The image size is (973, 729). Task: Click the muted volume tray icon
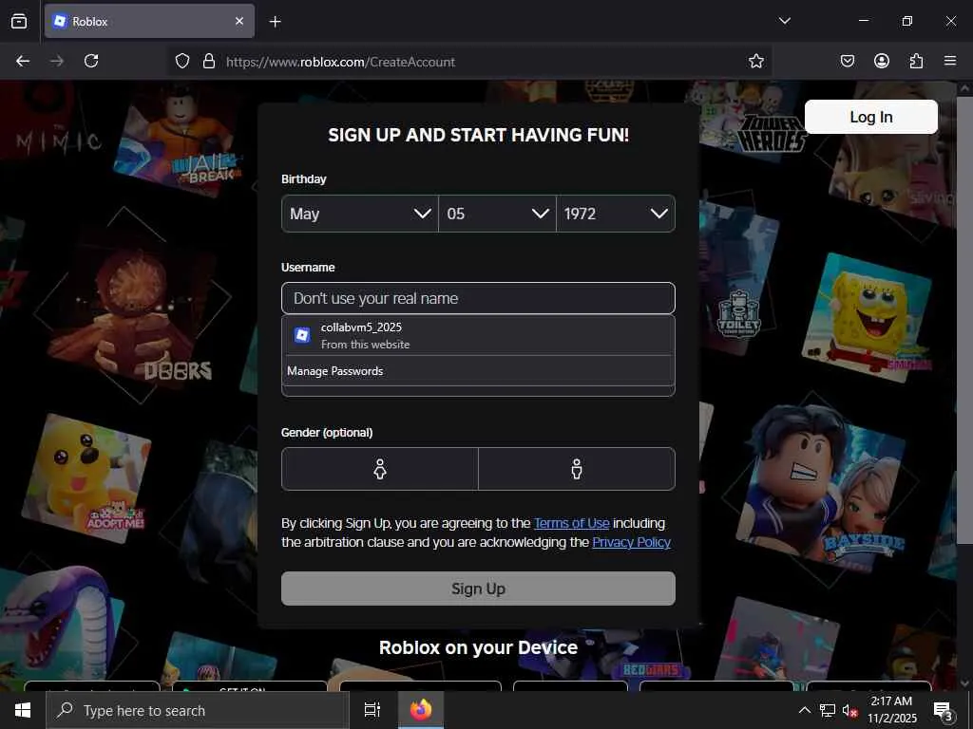[849, 710]
